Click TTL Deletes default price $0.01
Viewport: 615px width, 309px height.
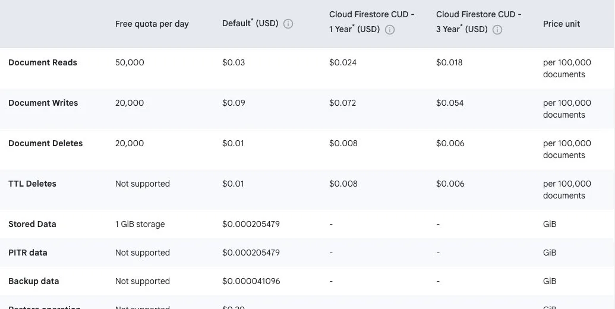pos(233,184)
